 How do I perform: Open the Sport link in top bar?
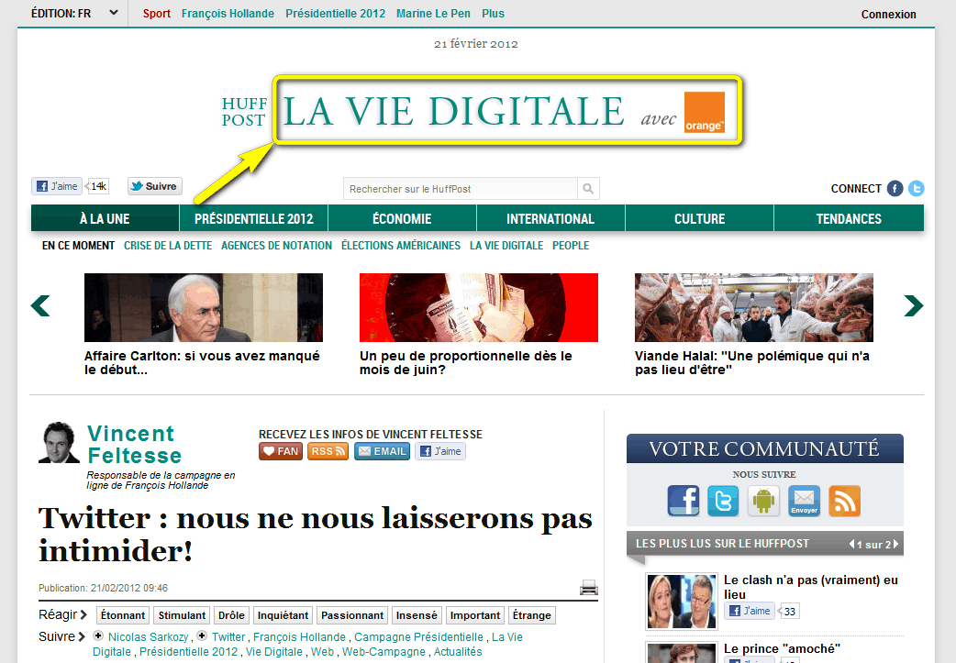pos(157,14)
